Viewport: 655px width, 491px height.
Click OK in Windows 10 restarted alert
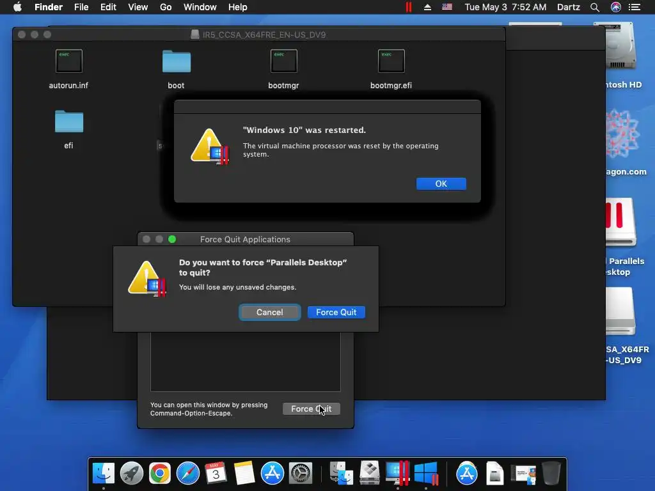point(441,183)
